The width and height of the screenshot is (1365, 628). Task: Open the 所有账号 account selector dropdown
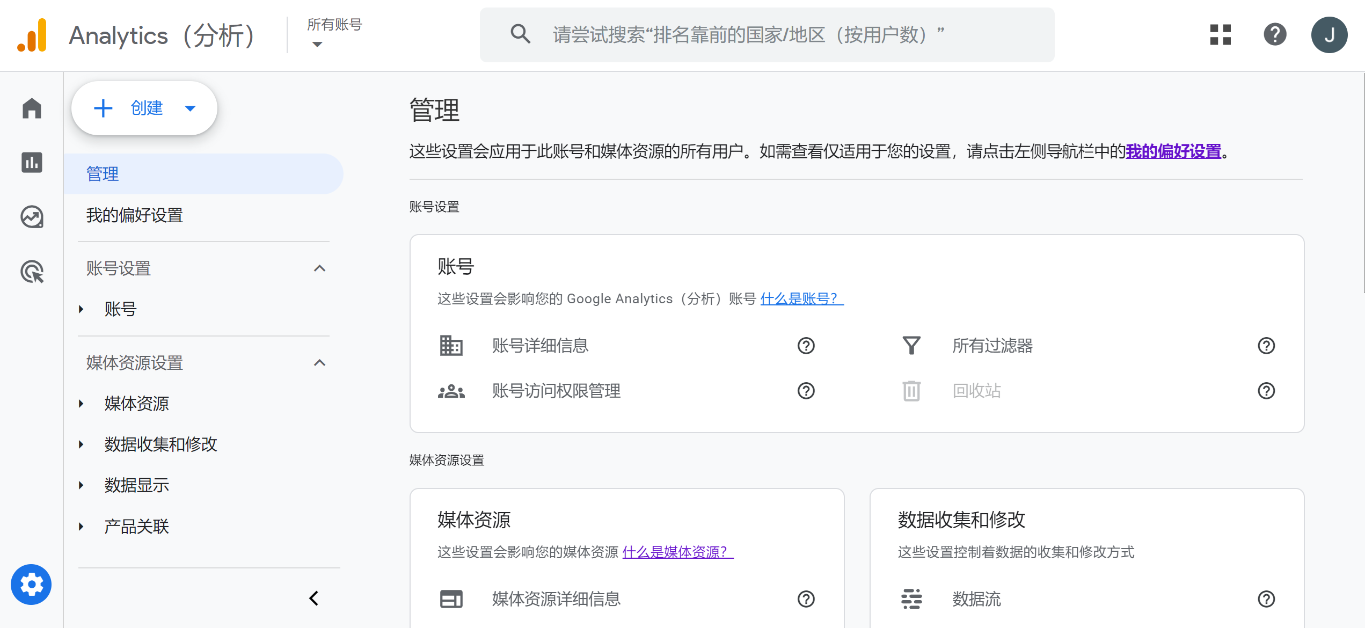(x=334, y=33)
